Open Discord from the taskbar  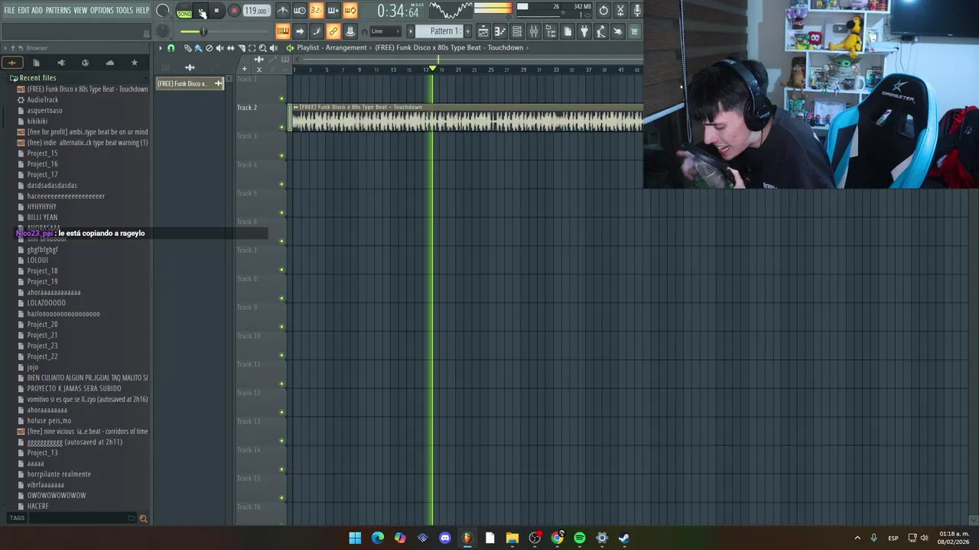tap(445, 538)
